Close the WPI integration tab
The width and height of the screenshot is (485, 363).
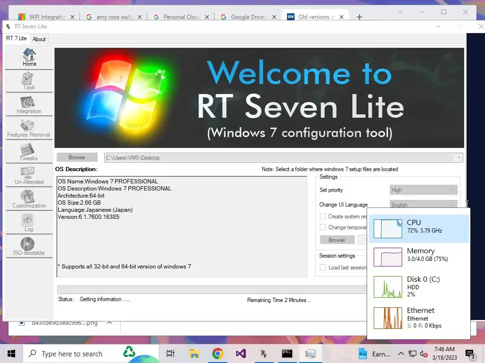click(x=72, y=17)
